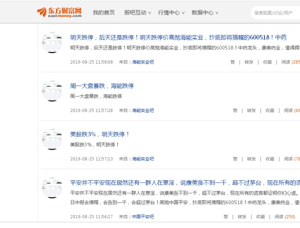Click 阅读 (250) count on 平安 post
This screenshot has width=300, height=228.
(285, 217)
